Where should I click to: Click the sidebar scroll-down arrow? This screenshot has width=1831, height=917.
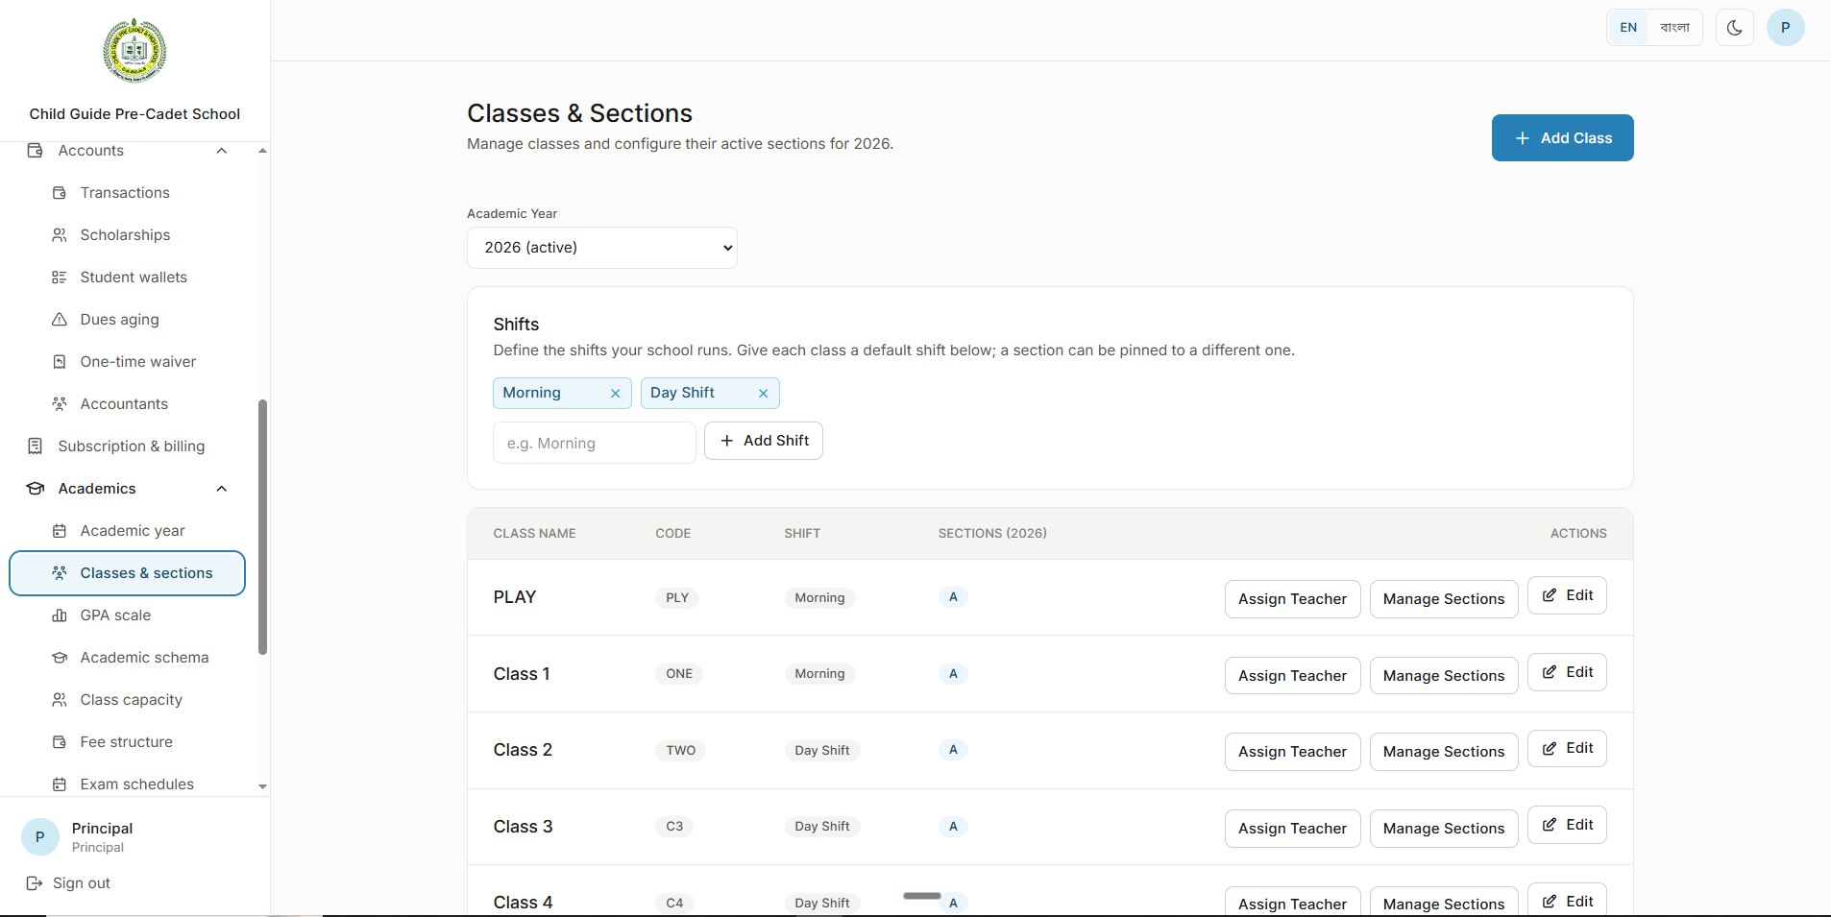262,786
